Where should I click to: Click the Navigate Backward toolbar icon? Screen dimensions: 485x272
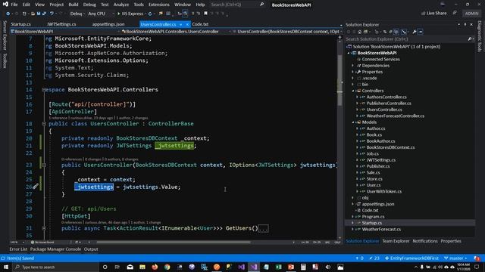pos(8,14)
